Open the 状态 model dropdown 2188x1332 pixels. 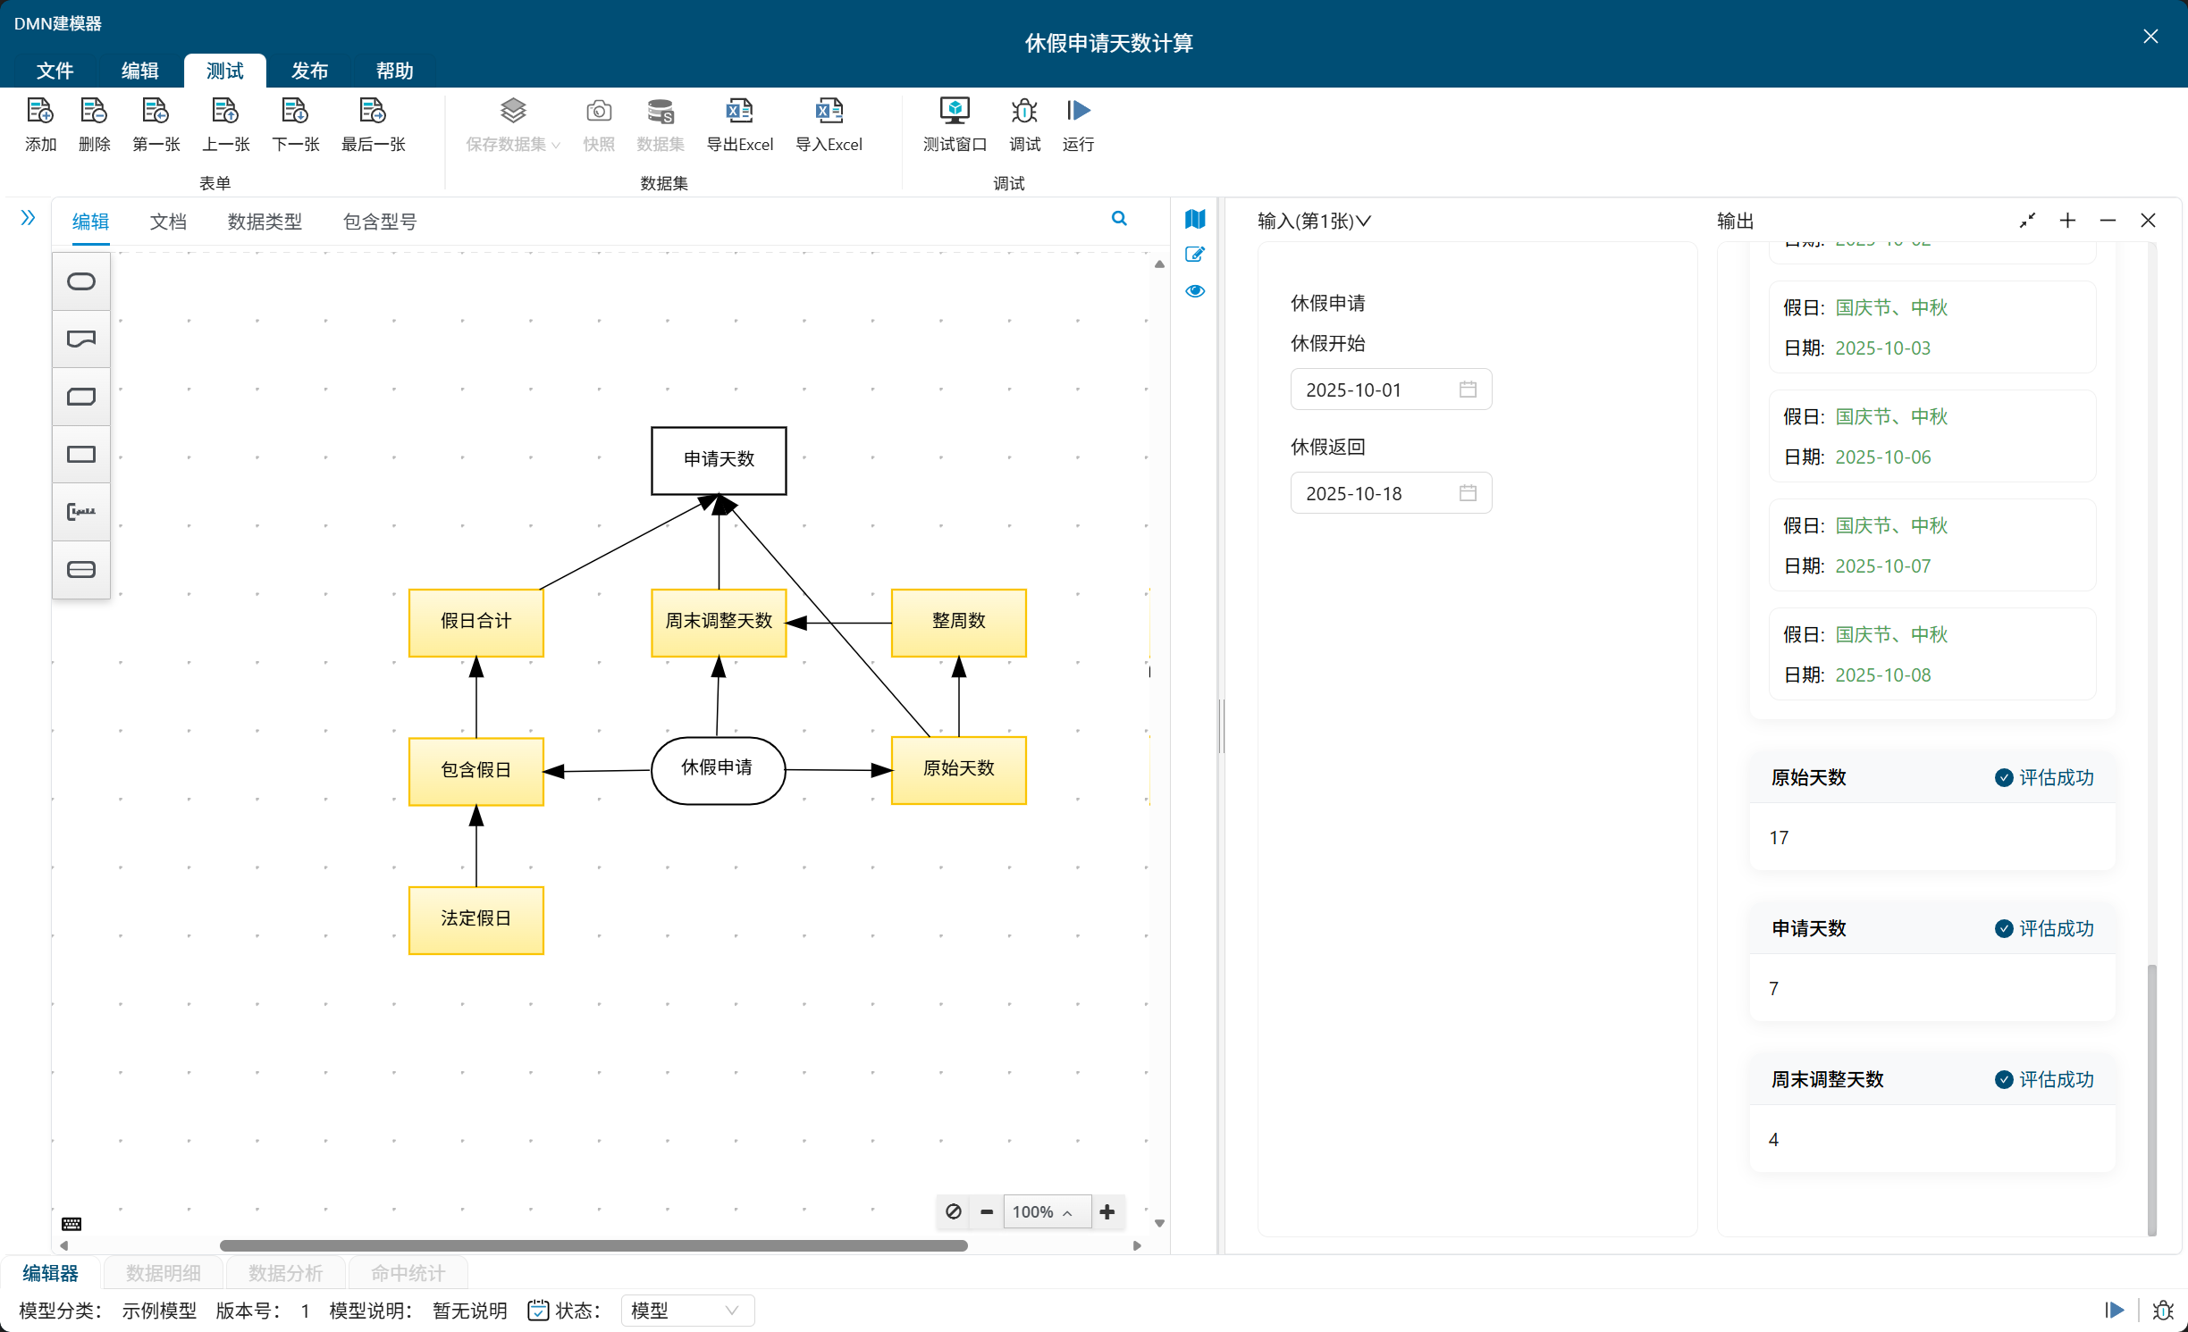[686, 1311]
